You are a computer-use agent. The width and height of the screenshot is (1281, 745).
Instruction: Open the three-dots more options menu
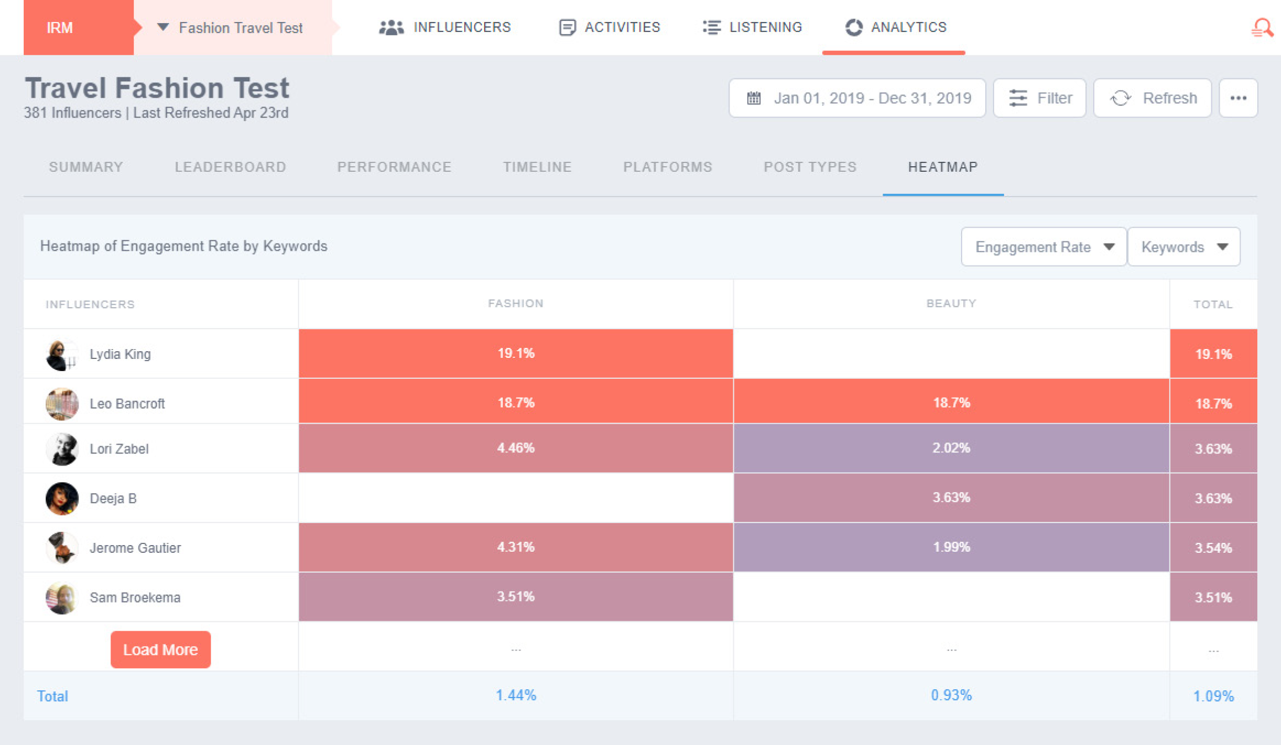point(1238,98)
